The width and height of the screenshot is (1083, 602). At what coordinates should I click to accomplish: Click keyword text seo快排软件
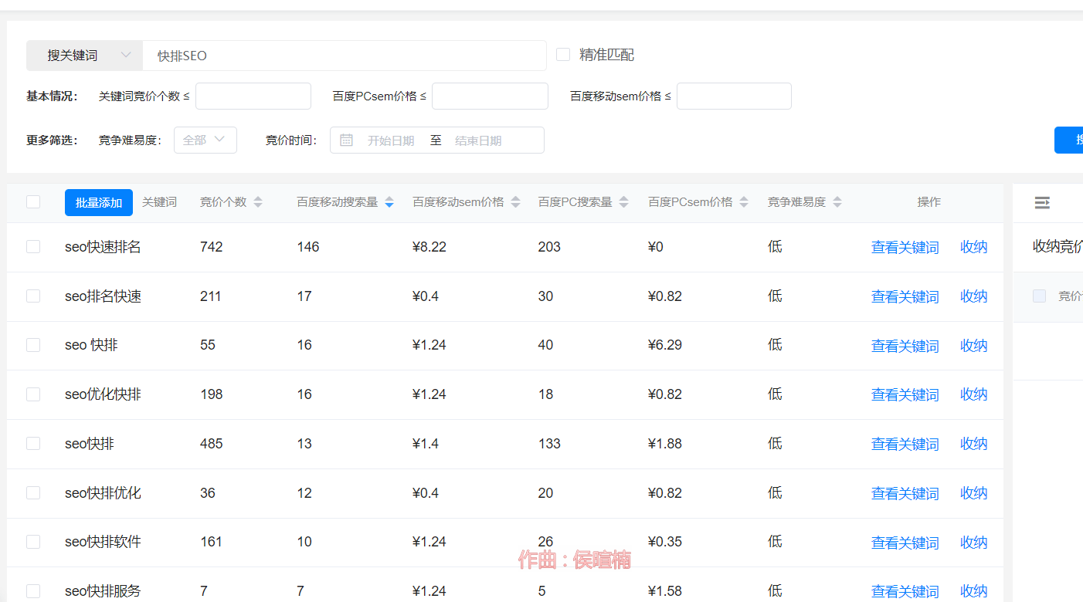(x=103, y=542)
